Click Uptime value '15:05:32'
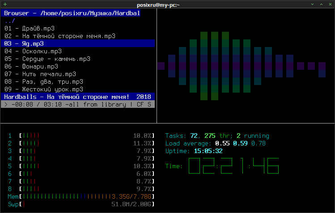Screen dimensions: 335x213 click(208, 151)
